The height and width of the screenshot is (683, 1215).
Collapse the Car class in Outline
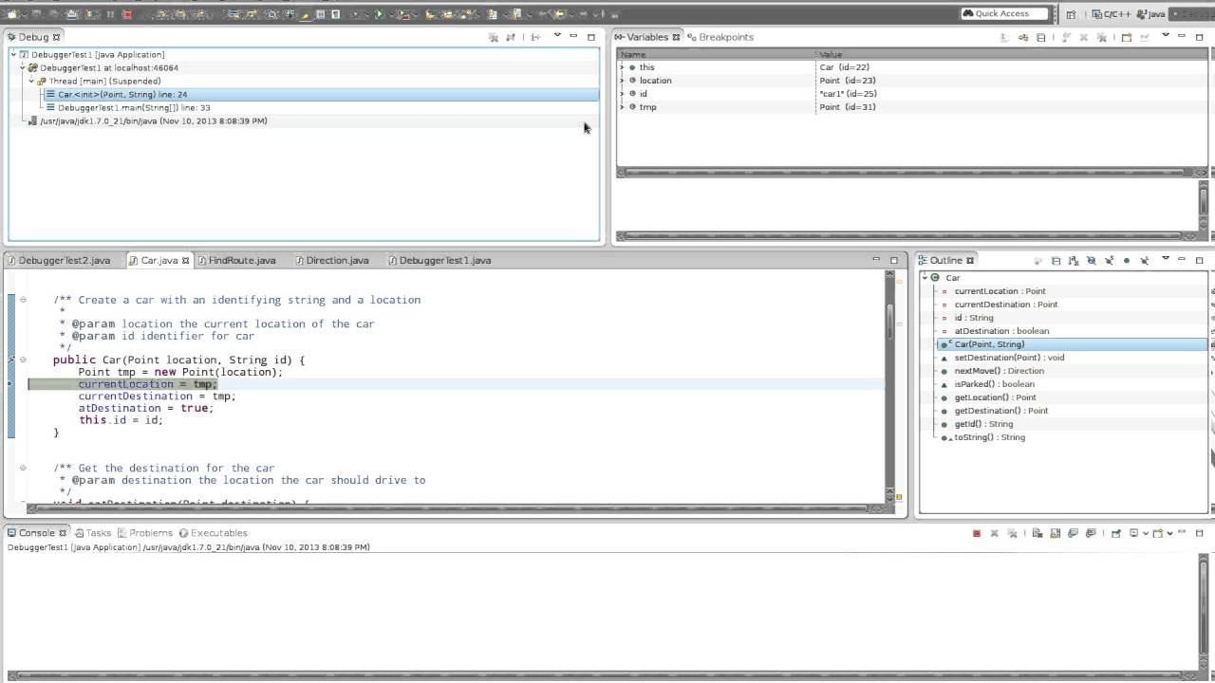[x=925, y=278]
